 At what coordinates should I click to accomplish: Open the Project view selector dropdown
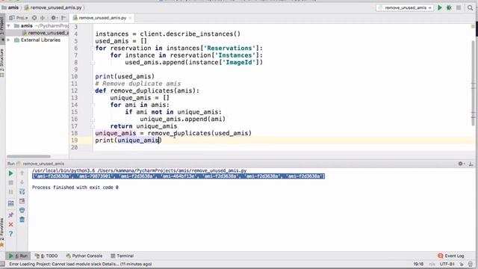tap(19, 18)
